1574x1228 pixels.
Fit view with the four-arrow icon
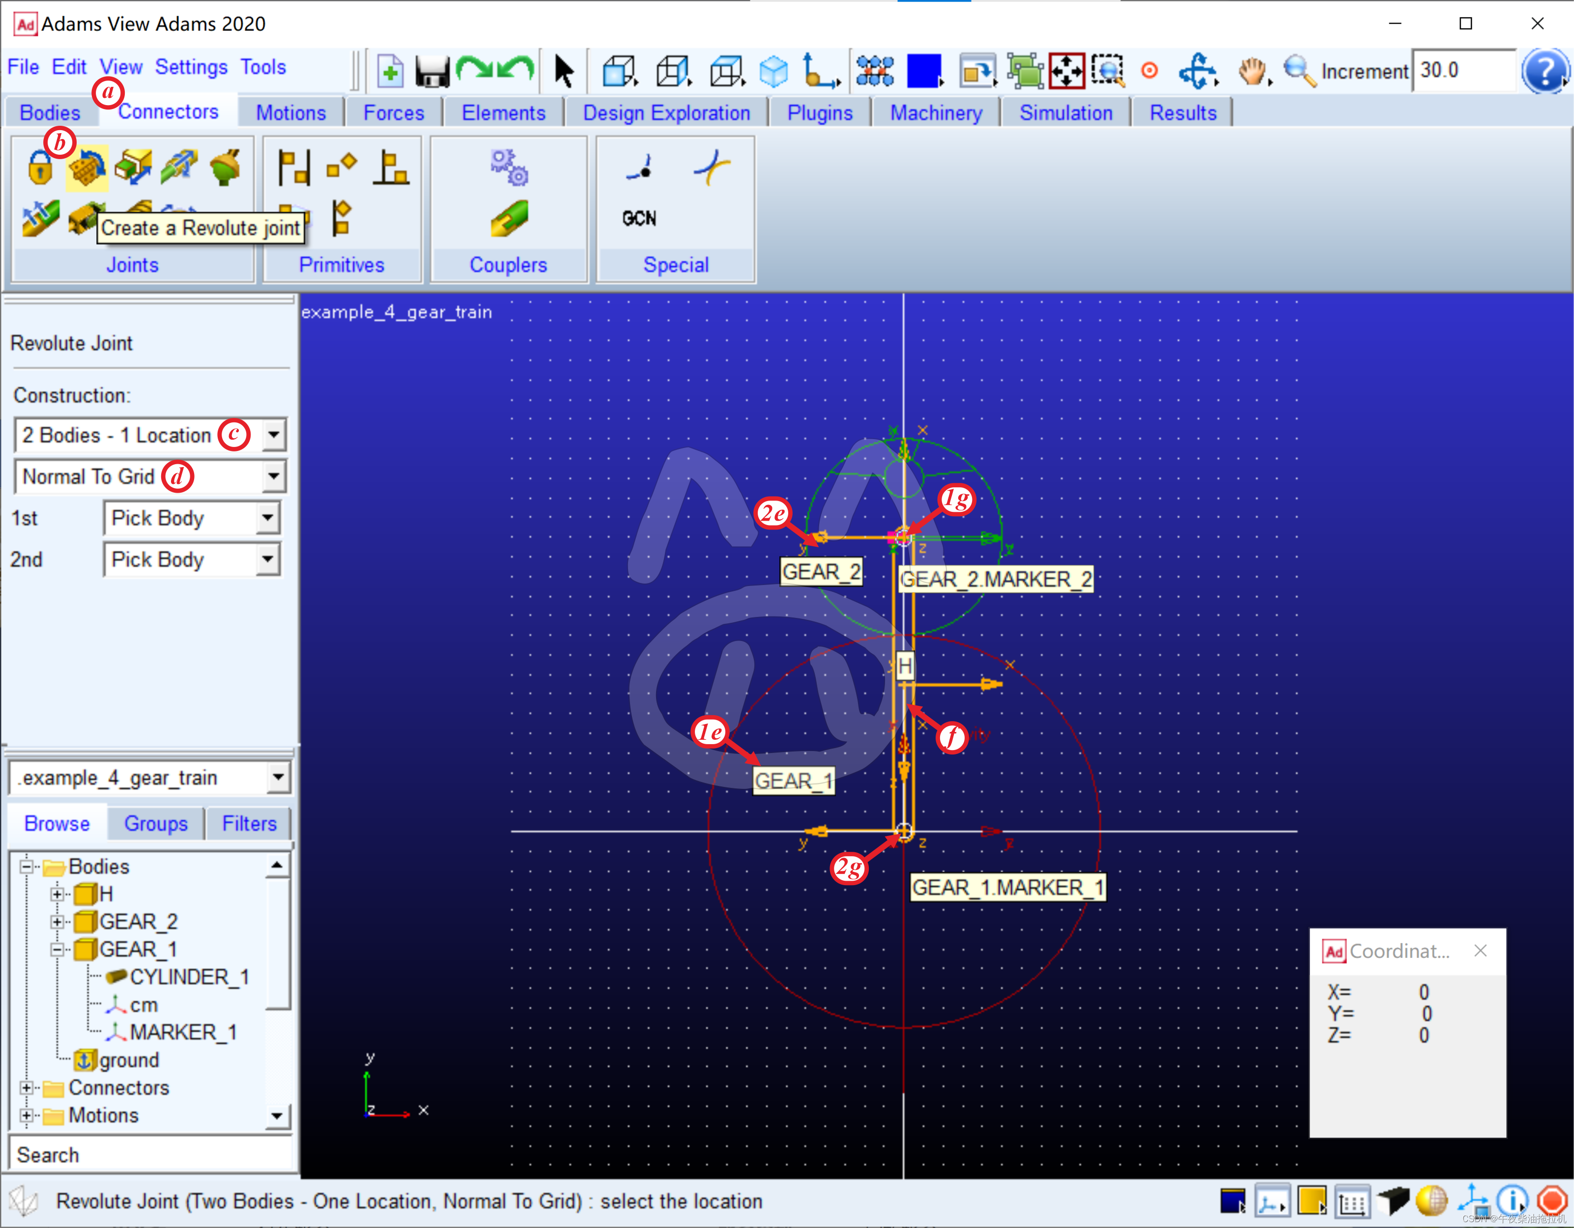(x=1067, y=71)
